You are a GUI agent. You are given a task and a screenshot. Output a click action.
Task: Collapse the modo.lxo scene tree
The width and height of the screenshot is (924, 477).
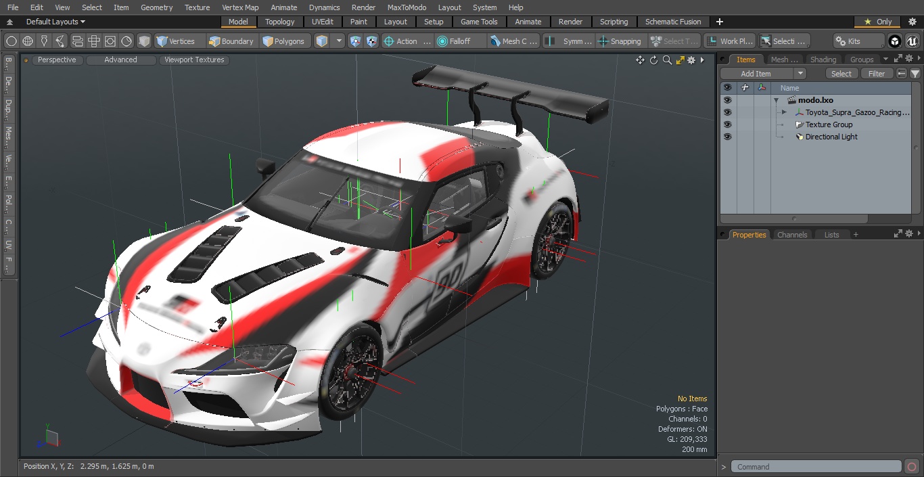point(777,100)
